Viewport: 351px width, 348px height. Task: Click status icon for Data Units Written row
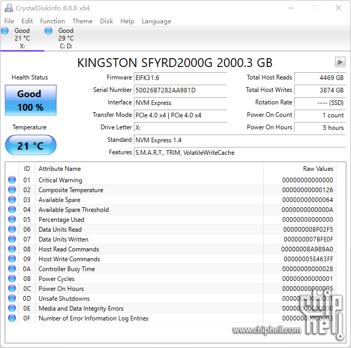12,239
